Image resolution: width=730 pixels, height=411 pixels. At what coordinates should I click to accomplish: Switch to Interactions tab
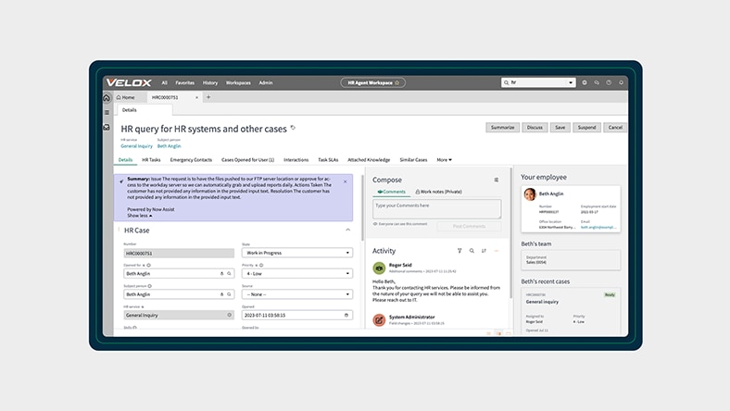click(296, 159)
